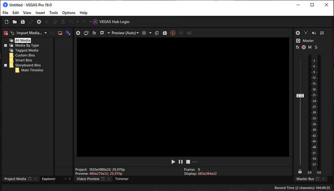Open more transport options ellipsis
The width and height of the screenshot is (334, 191).
tap(195, 162)
